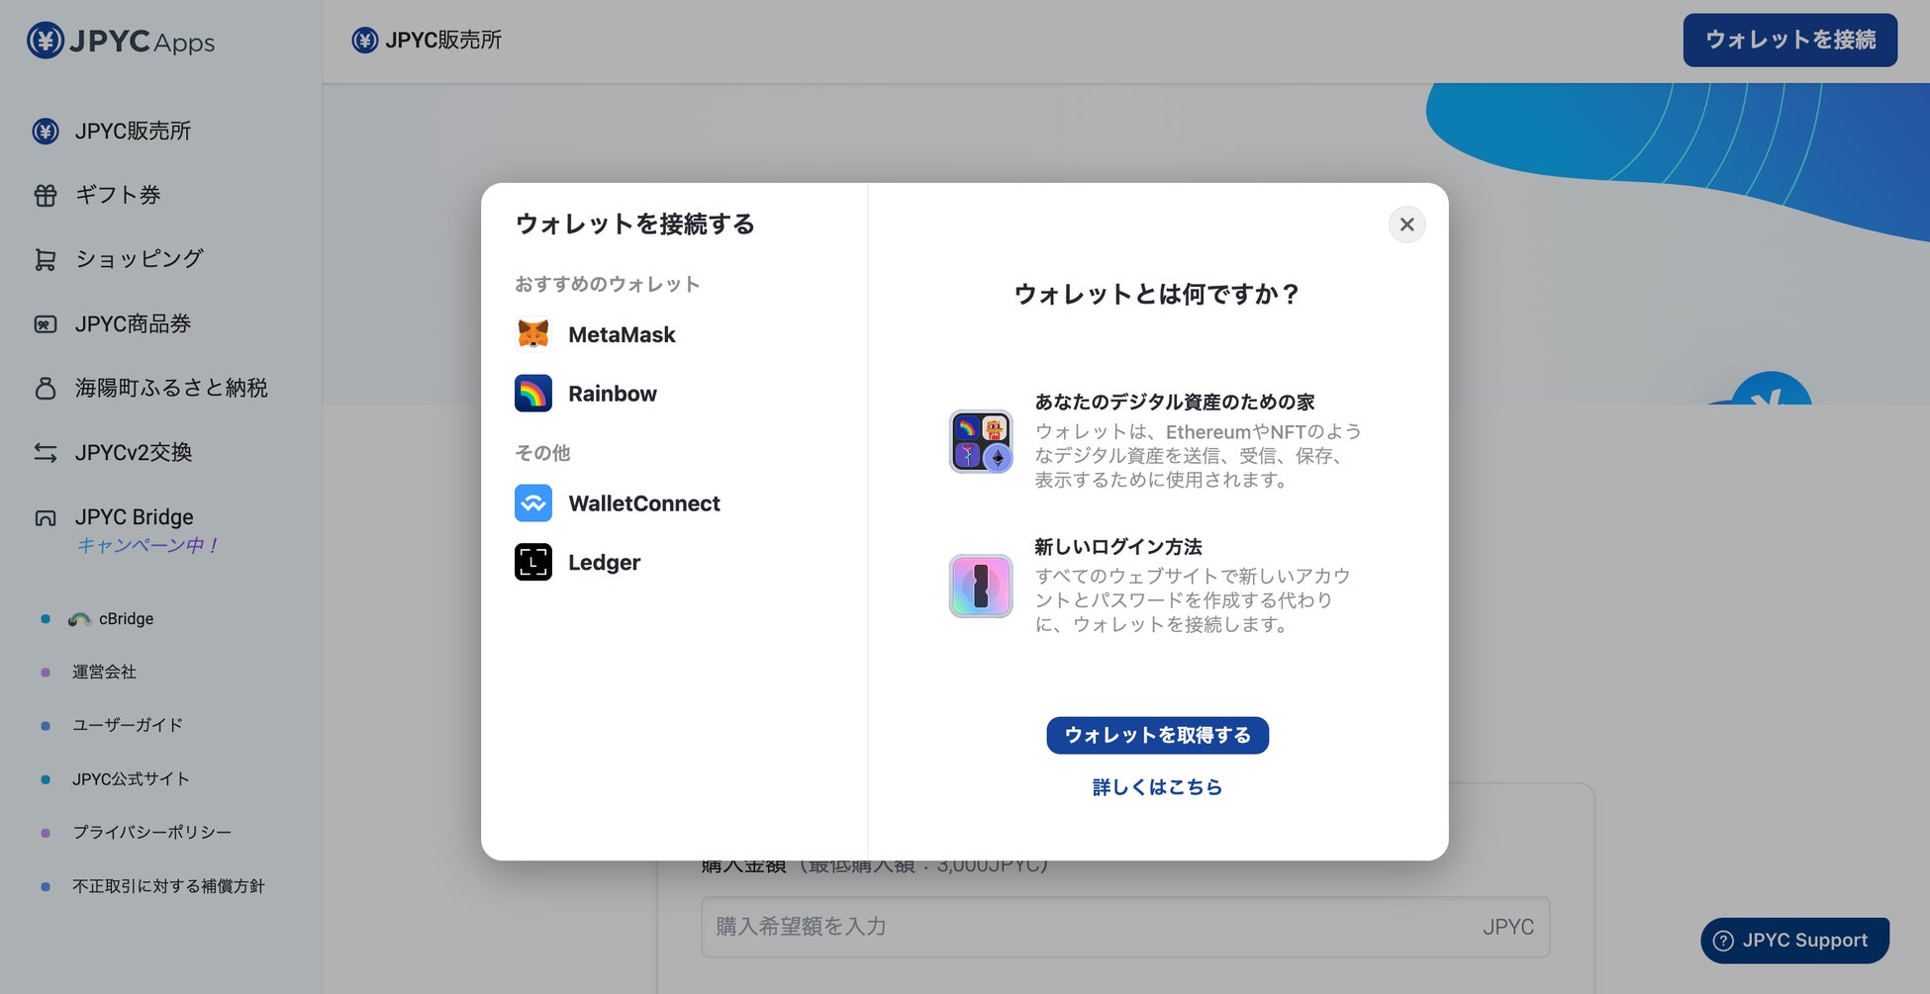1930x994 pixels.
Task: Open JPYC Bridge menu item
Action: [135, 518]
